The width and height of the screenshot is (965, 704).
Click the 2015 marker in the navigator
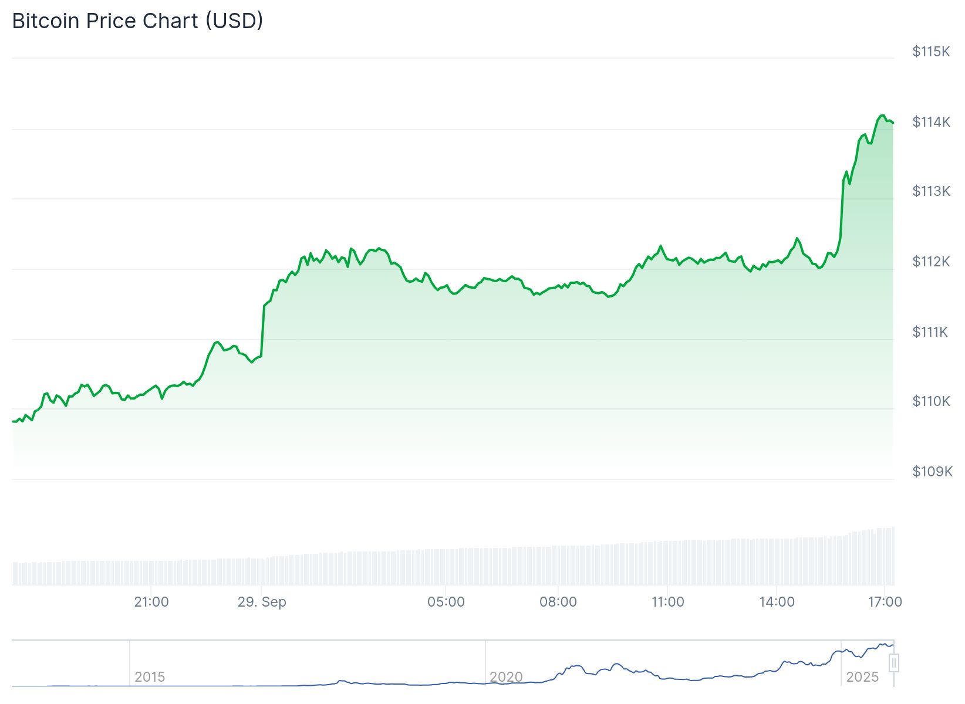tap(150, 677)
